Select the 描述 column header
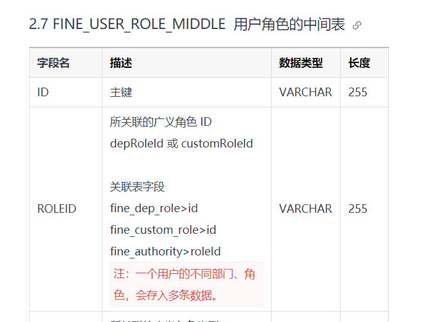The image size is (447, 322). tap(121, 63)
